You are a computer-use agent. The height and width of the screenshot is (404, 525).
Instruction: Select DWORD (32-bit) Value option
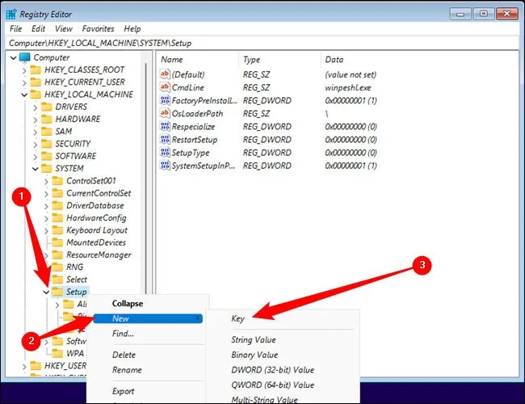click(271, 370)
